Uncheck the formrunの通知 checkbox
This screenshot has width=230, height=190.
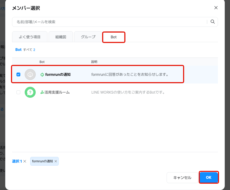18,74
